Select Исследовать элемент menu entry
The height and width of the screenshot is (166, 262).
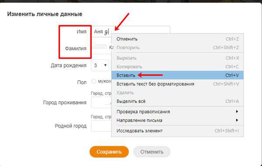click(x=177, y=131)
